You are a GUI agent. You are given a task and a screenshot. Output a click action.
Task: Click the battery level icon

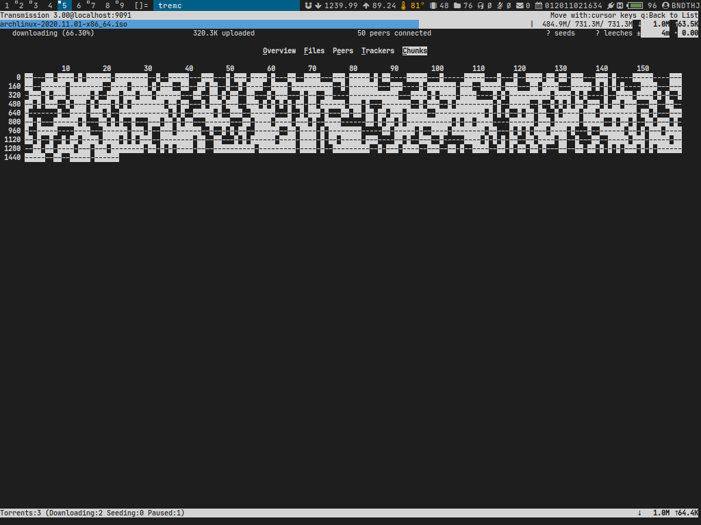point(634,5)
